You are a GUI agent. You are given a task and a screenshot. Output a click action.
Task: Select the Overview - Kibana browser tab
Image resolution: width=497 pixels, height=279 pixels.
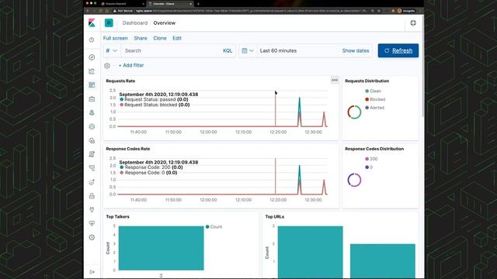[x=170, y=4]
